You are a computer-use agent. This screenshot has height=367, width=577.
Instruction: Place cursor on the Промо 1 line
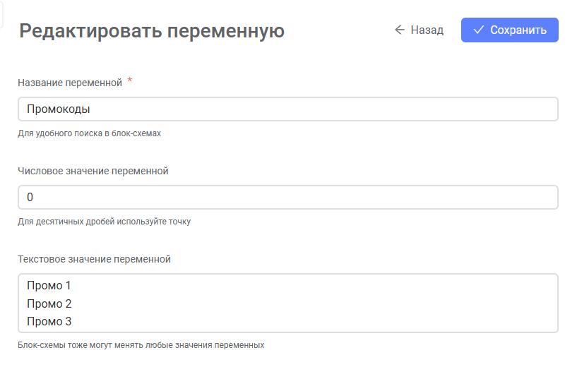tap(49, 286)
